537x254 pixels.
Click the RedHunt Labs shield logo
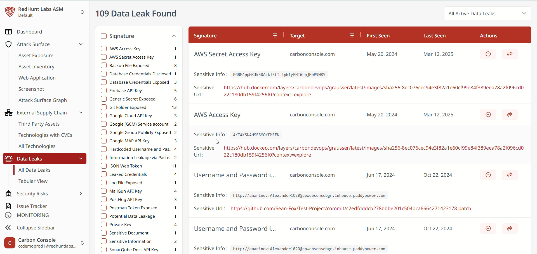pyautogui.click(x=10, y=12)
